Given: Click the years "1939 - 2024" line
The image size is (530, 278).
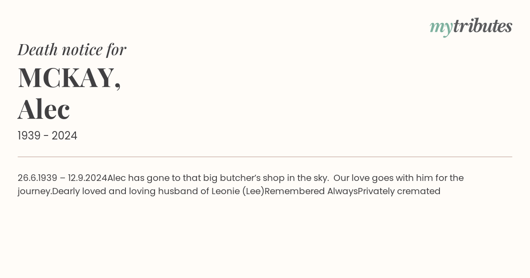Looking at the screenshot, I should coord(47,136).
